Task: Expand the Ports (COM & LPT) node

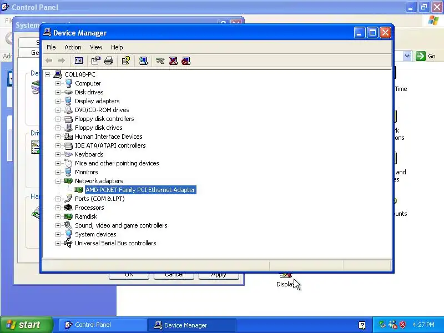Action: (x=58, y=199)
